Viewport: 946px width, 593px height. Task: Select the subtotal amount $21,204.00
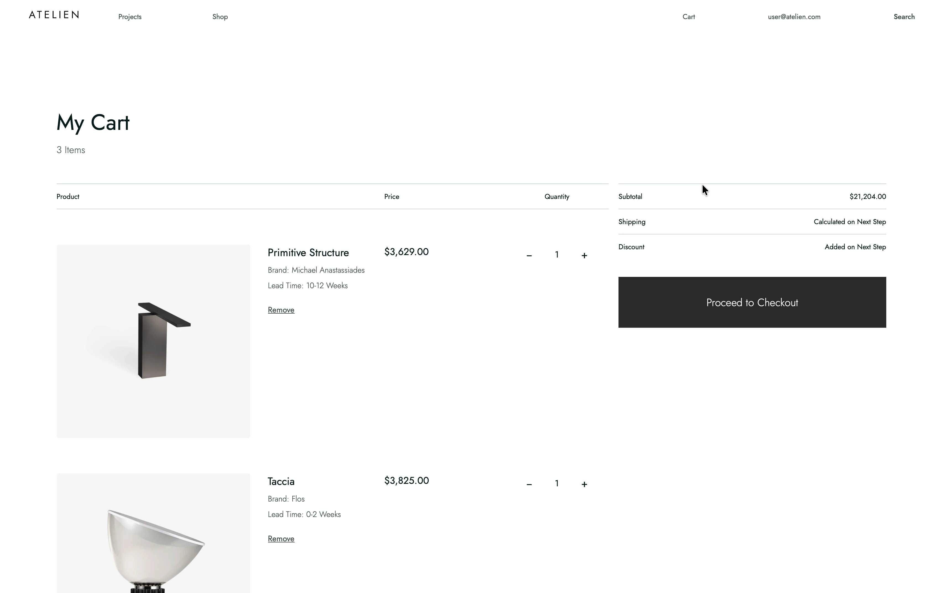pos(867,196)
